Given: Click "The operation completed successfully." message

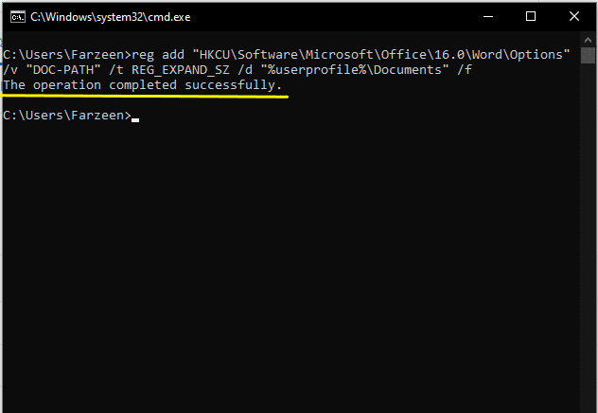Looking at the screenshot, I should pyautogui.click(x=142, y=85).
